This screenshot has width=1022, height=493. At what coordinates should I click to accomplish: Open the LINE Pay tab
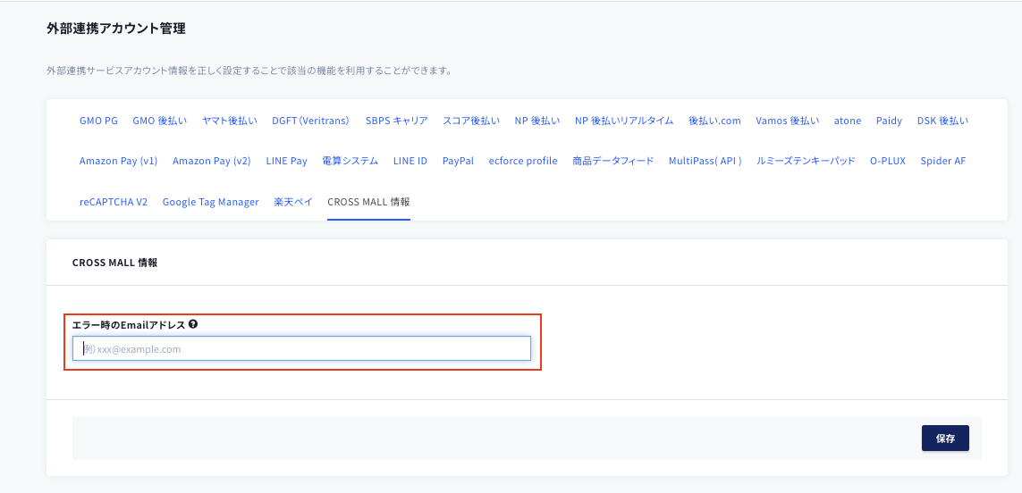pyautogui.click(x=286, y=161)
